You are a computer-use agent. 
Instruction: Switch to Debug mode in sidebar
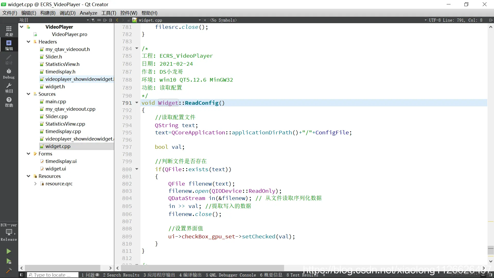tap(9, 74)
